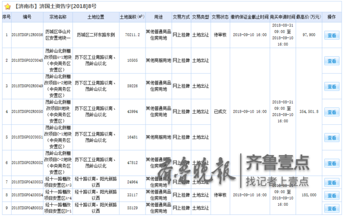344x218 pixels.
Task: Click 查看 for parcel 2018TDGP02C0048
Action: point(331,61)
